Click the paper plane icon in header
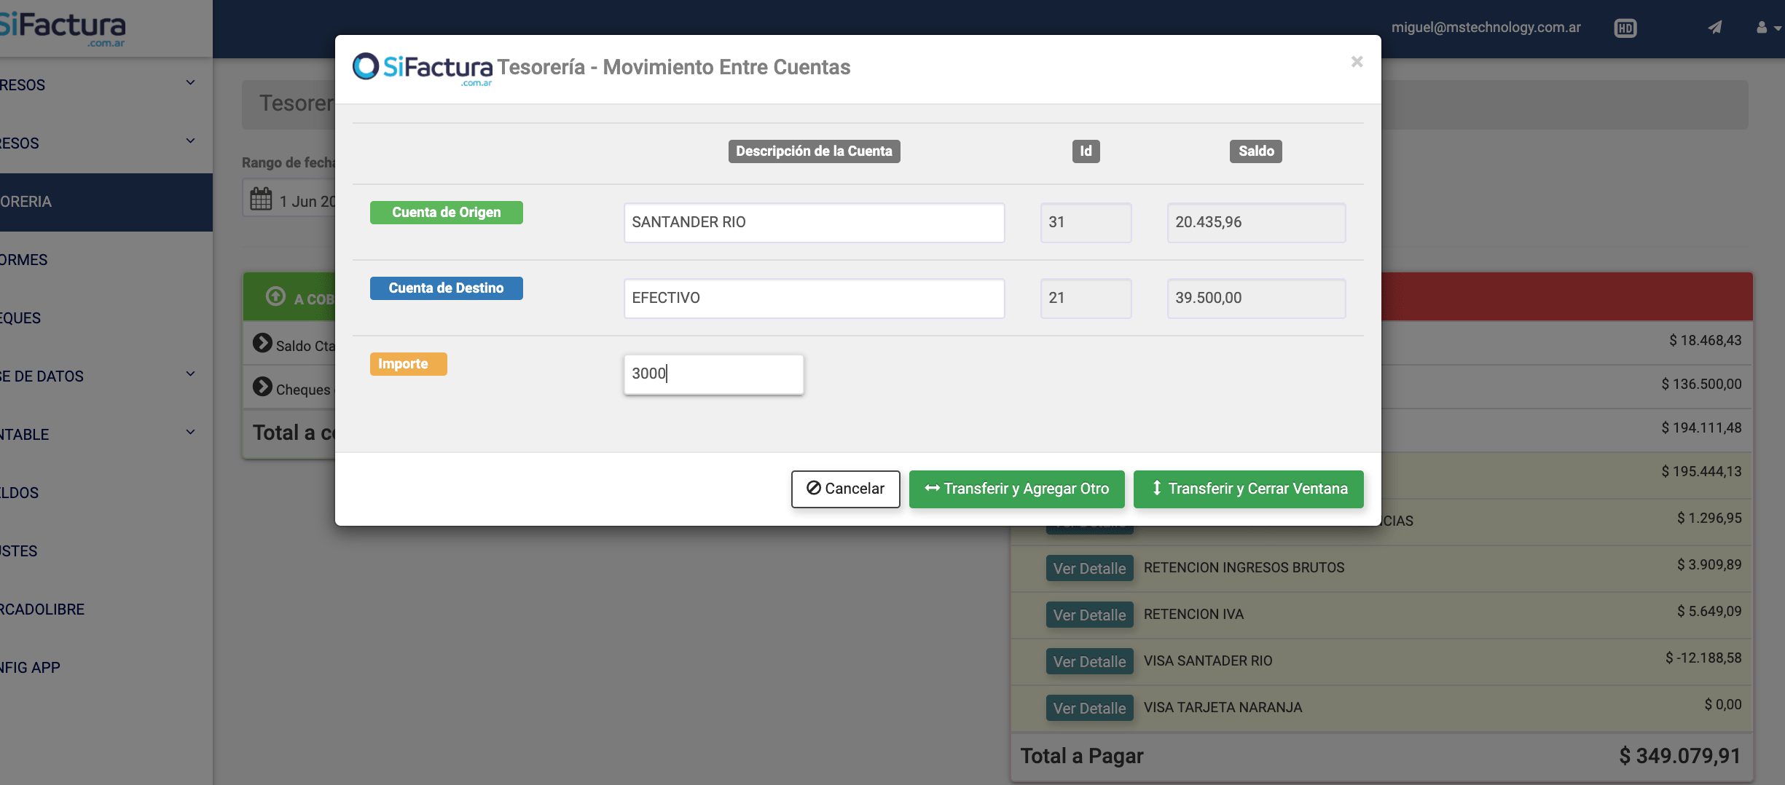 point(1715,28)
